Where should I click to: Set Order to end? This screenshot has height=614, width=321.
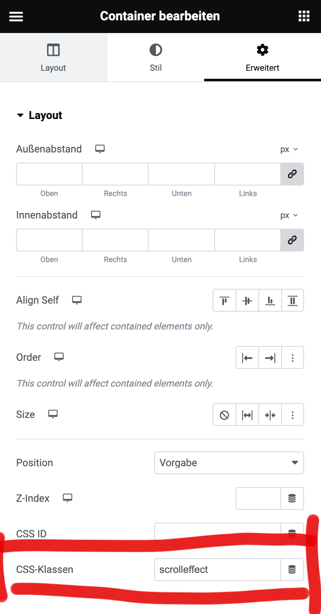[270, 357]
